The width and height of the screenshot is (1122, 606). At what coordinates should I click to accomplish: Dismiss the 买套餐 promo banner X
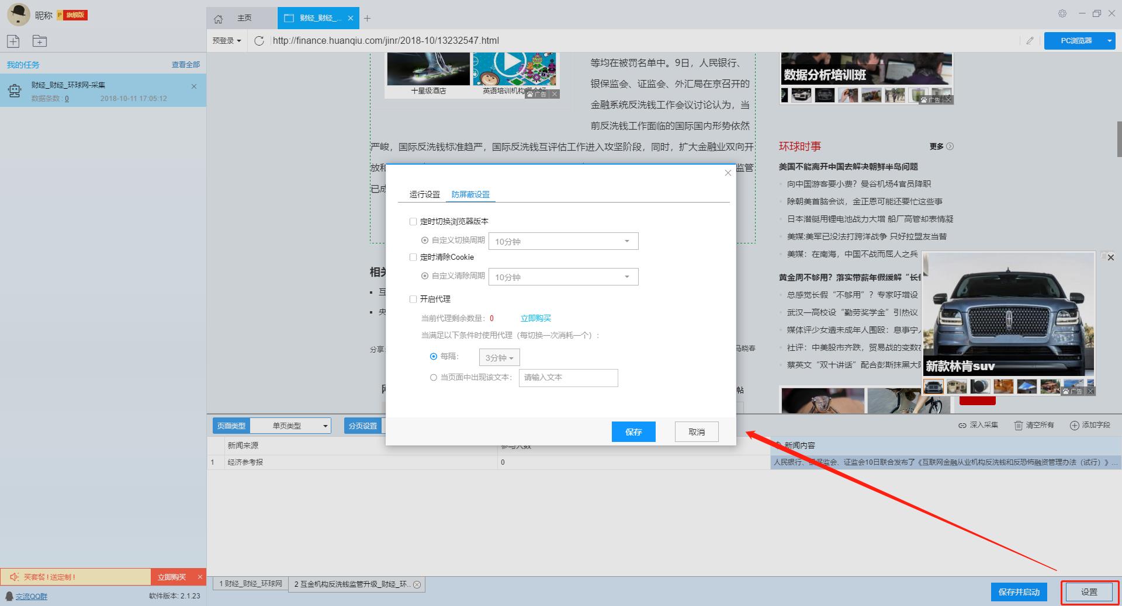pyautogui.click(x=200, y=577)
